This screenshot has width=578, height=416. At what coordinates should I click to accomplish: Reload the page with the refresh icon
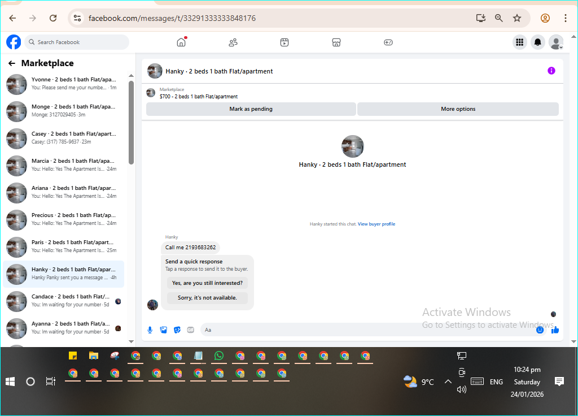[x=53, y=18]
